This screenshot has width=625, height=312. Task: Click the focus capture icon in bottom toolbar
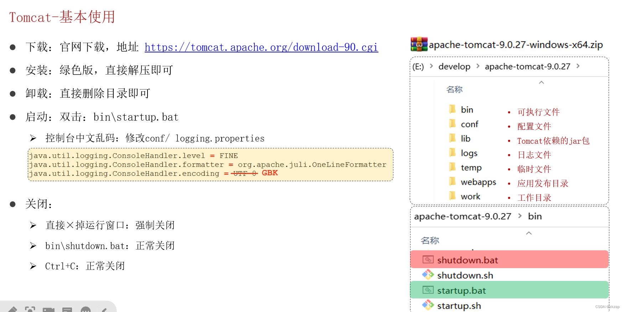30,309
